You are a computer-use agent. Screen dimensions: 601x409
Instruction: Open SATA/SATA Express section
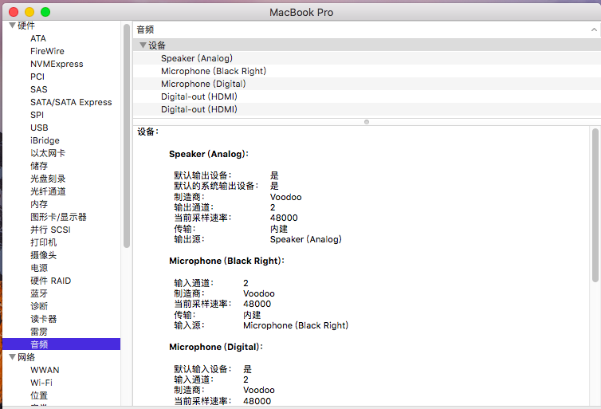point(71,102)
